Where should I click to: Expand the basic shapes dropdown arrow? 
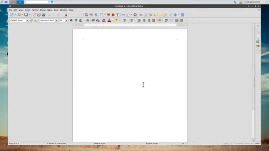(179, 15)
